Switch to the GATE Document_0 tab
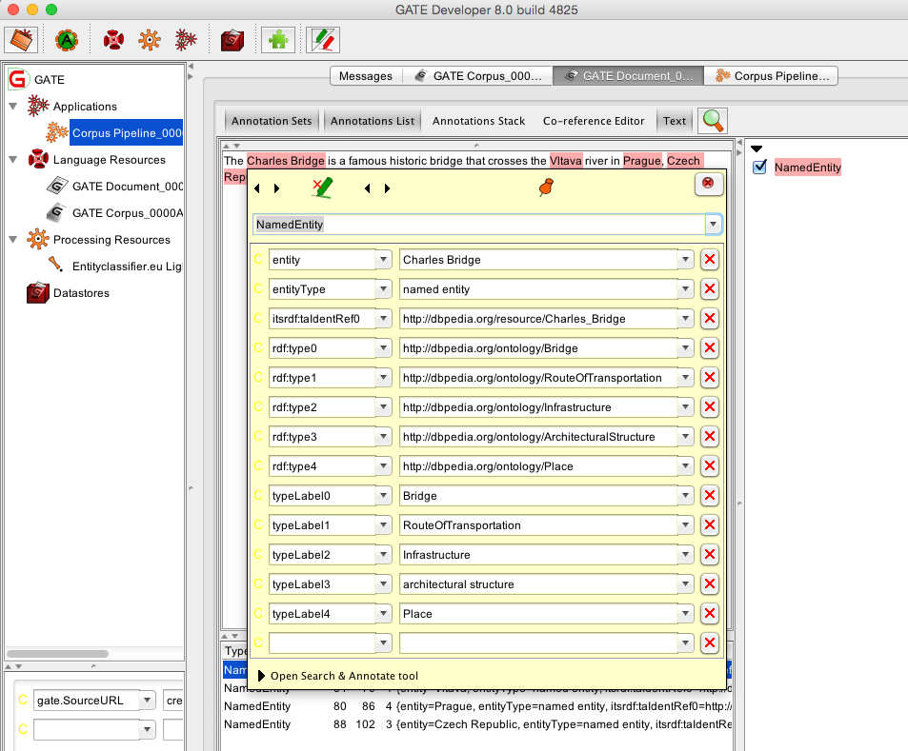This screenshot has width=908, height=751. [628, 76]
